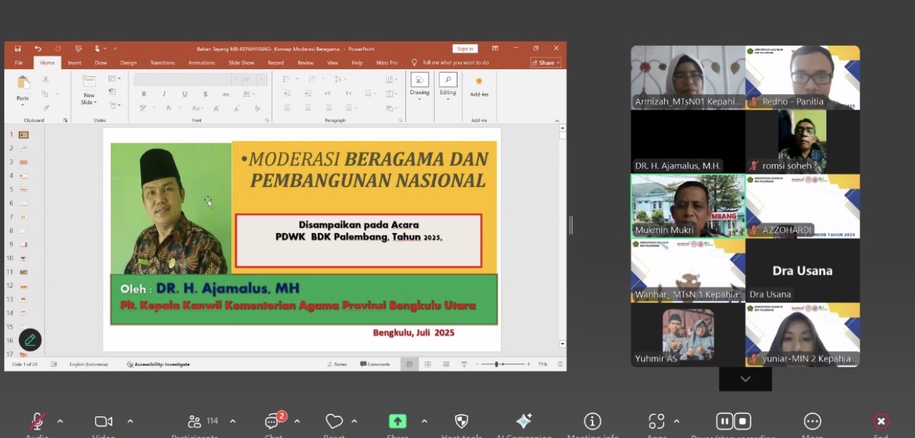Open Host tools in Zoom

461,421
